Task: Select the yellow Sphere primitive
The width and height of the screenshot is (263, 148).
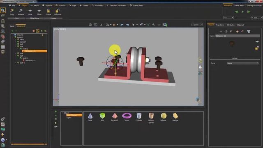Action: tap(164, 116)
